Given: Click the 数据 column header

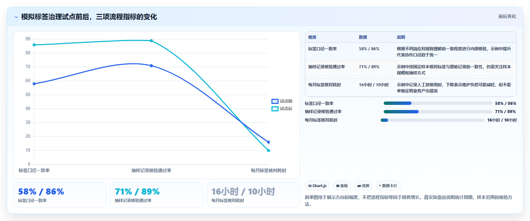Looking at the screenshot, I should [363, 37].
